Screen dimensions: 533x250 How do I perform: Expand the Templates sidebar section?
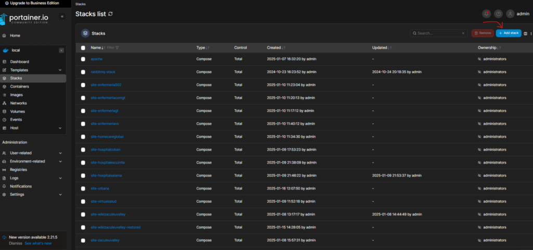pos(60,70)
